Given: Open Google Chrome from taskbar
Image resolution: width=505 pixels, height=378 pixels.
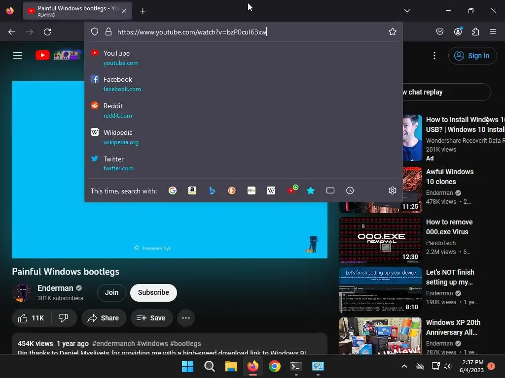Looking at the screenshot, I should [274, 366].
